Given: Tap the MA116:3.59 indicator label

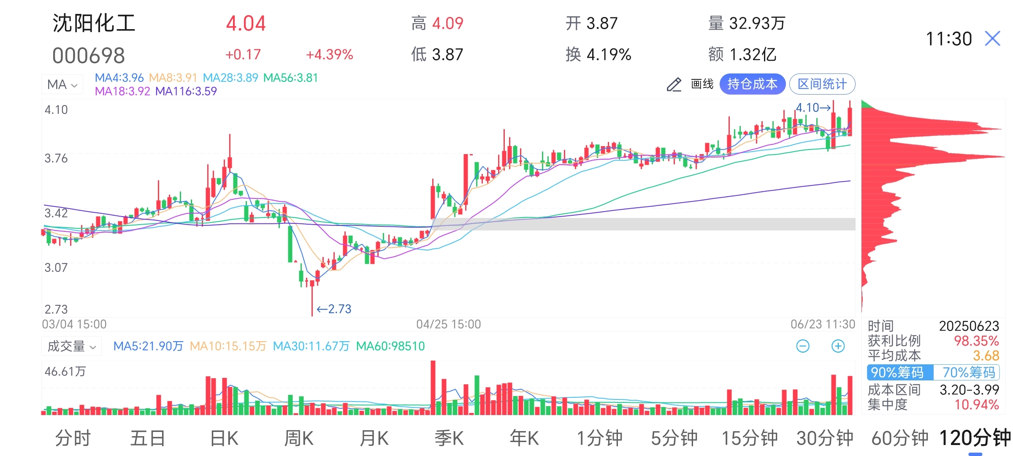Looking at the screenshot, I should pos(186,91).
